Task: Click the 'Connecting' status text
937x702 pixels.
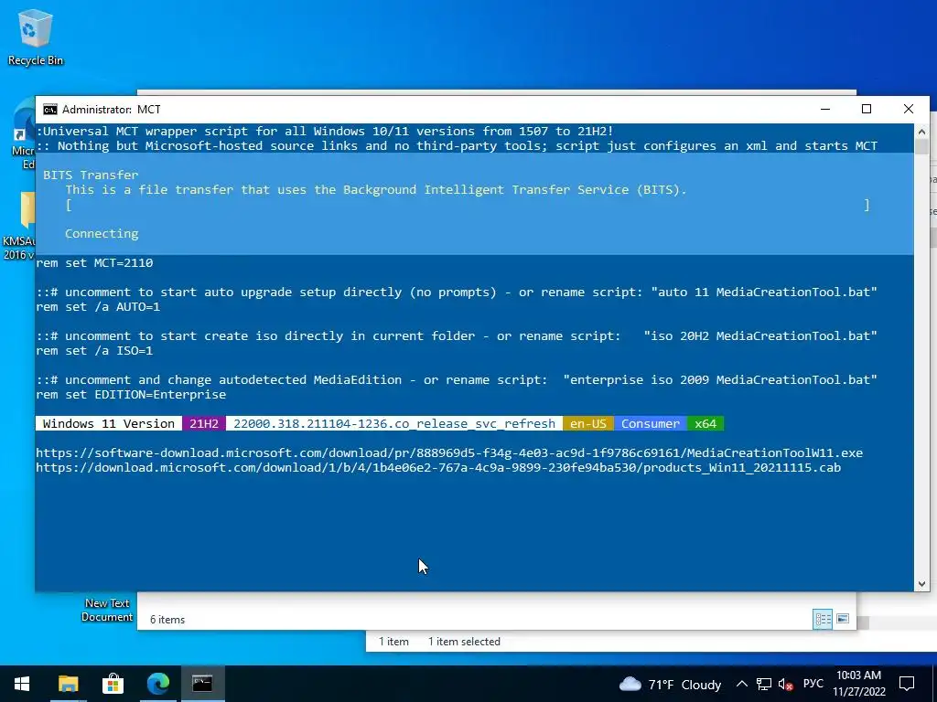Action: (102, 233)
